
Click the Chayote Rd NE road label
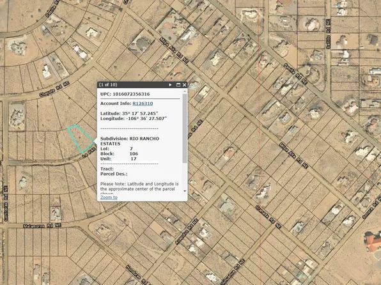click(54, 89)
